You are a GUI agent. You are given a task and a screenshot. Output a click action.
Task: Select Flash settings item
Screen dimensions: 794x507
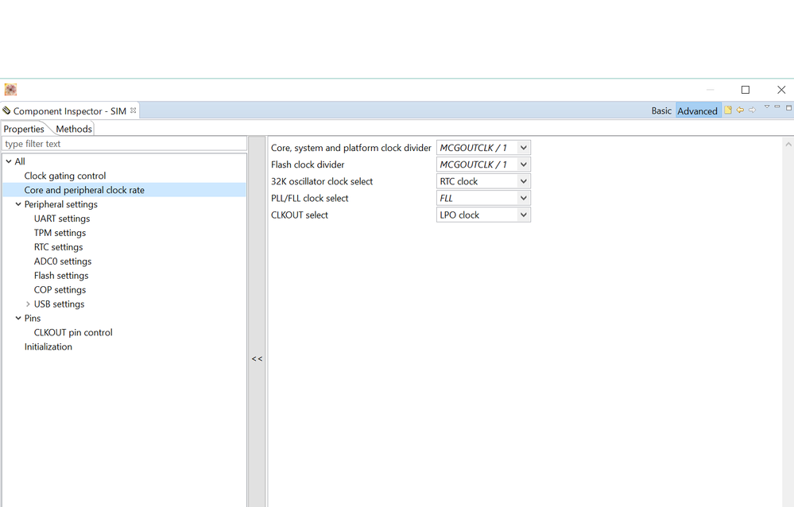coord(61,275)
